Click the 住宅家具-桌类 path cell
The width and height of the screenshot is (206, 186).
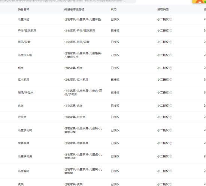pos(73,184)
